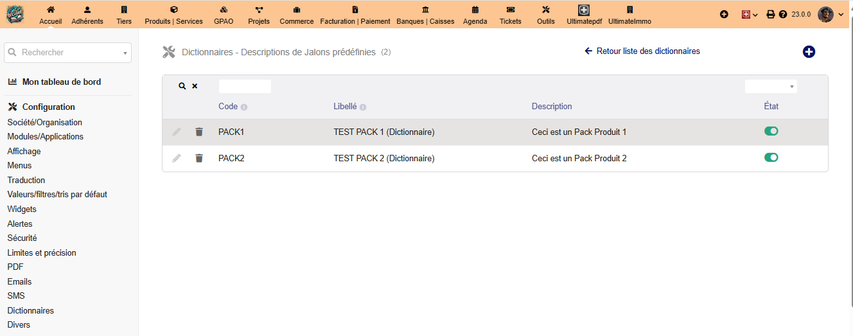Open the user avatar dropdown menu

tap(830, 14)
